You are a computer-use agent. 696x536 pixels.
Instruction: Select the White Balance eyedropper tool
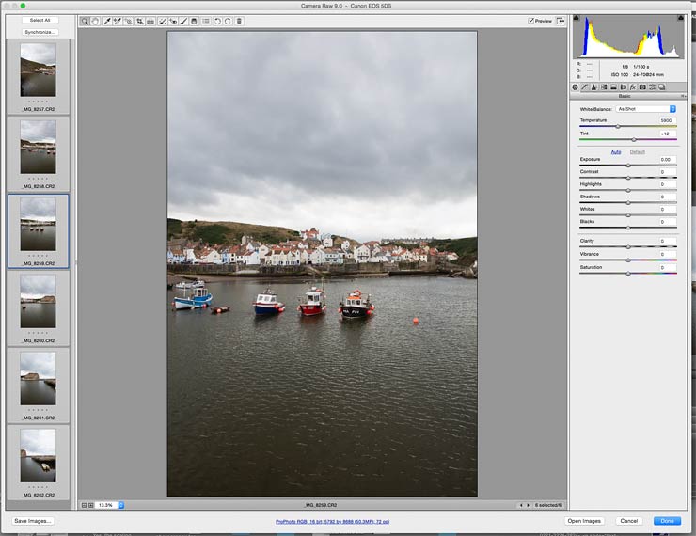point(107,21)
